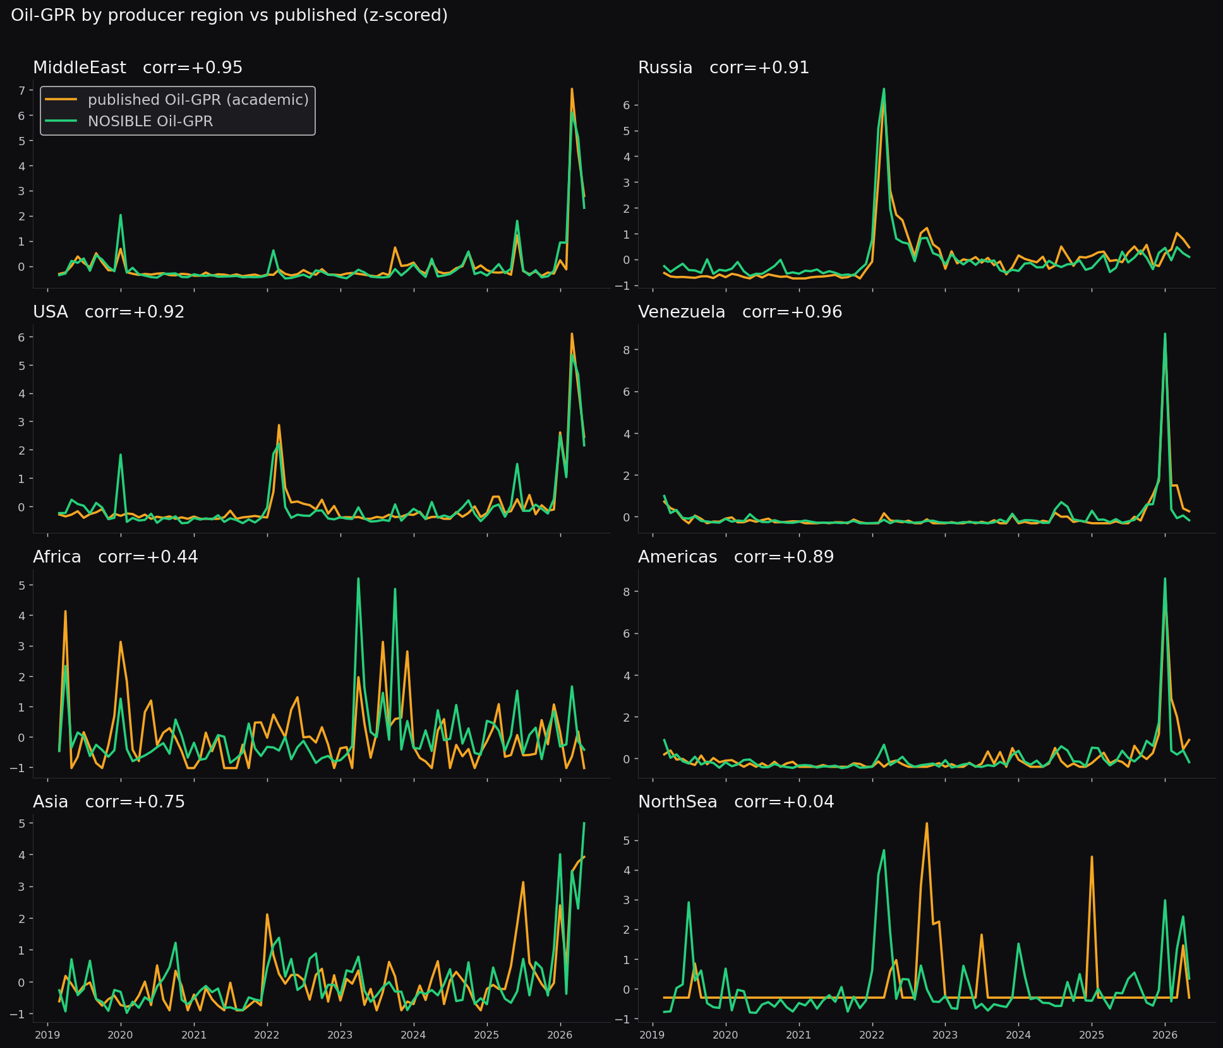Pick the 2026 tick label under the Asia panel

tap(560, 1035)
